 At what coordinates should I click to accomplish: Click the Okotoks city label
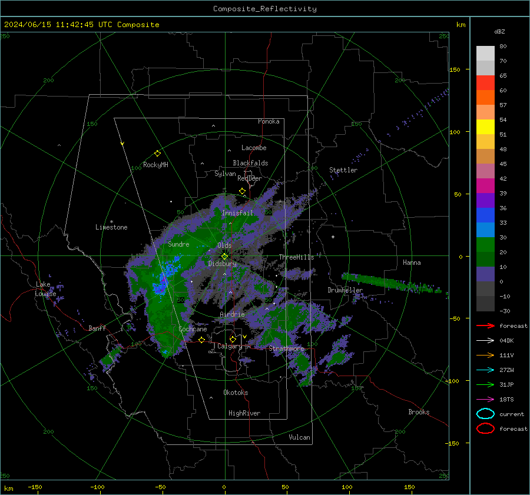tap(236, 393)
